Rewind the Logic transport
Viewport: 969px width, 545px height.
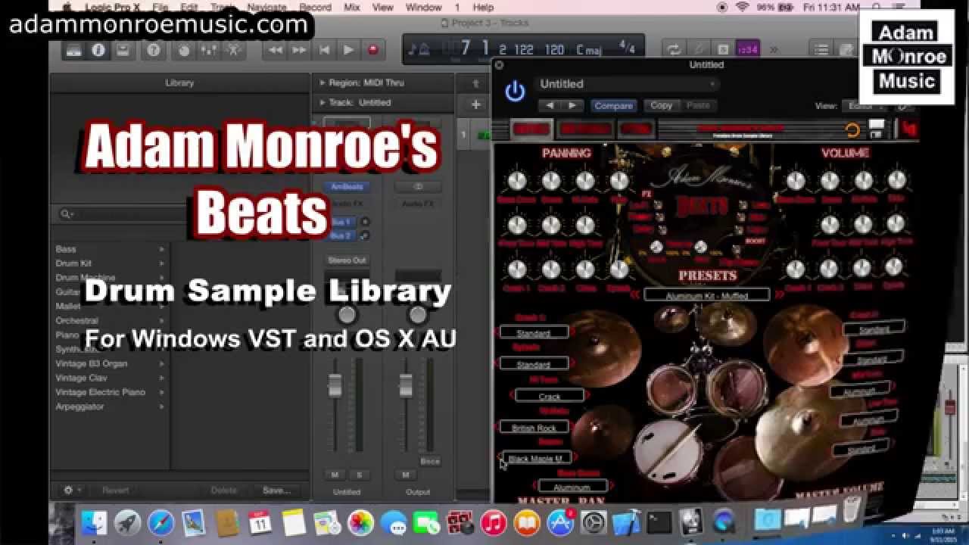(276, 50)
